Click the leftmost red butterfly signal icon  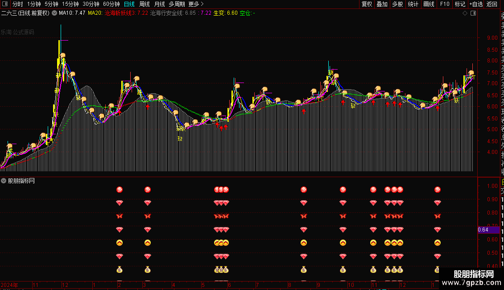(x=119, y=216)
